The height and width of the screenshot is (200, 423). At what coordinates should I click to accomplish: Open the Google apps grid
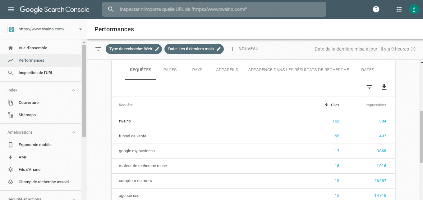tap(399, 9)
